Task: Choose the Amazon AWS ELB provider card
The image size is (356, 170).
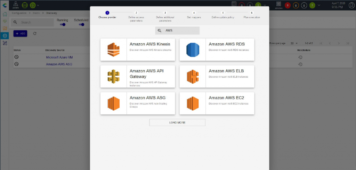Action: point(217,76)
